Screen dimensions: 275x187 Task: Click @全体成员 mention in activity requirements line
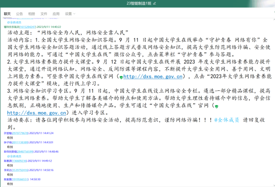227,120
